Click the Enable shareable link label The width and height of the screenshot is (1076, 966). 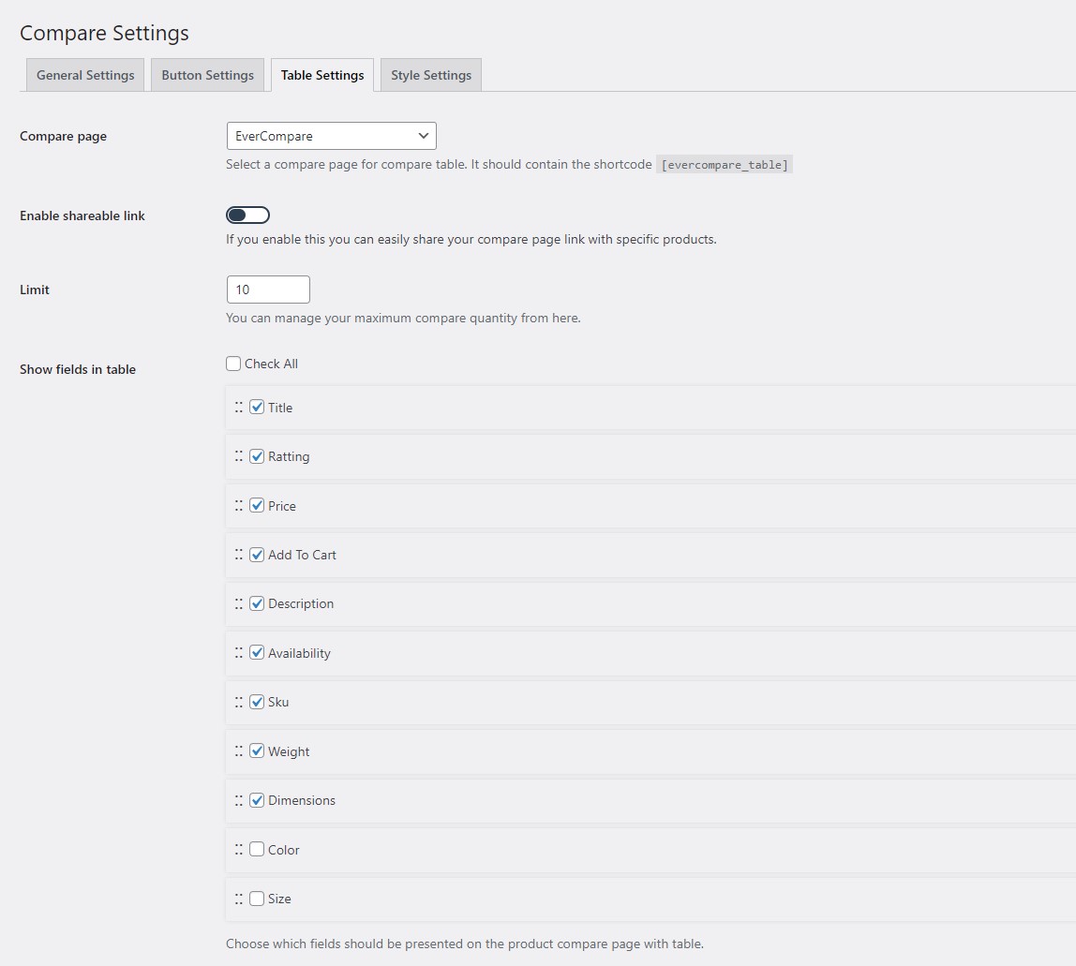pyautogui.click(x=82, y=215)
